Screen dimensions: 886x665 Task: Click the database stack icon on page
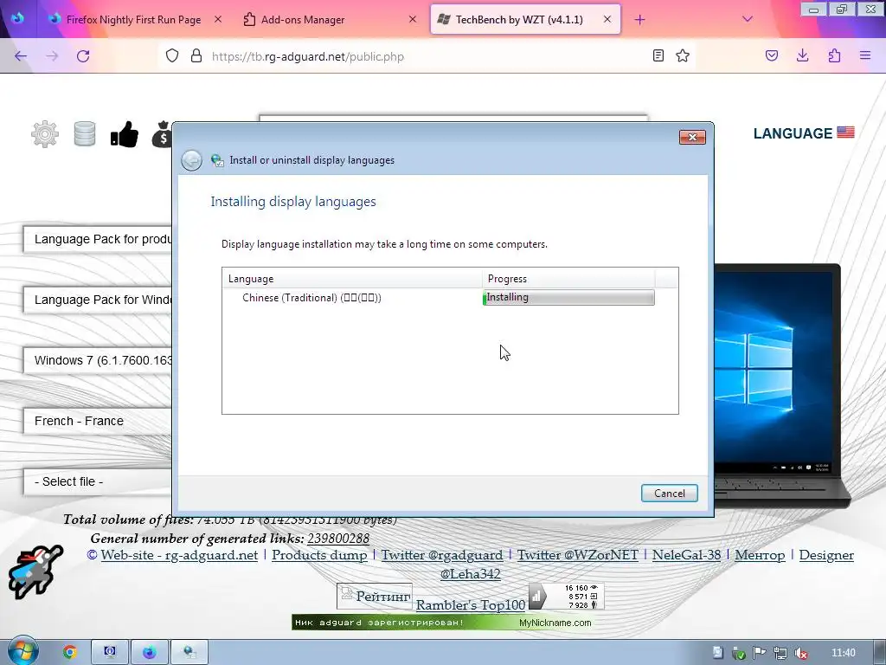coord(85,134)
